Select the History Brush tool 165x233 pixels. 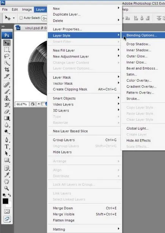(x=7, y=105)
